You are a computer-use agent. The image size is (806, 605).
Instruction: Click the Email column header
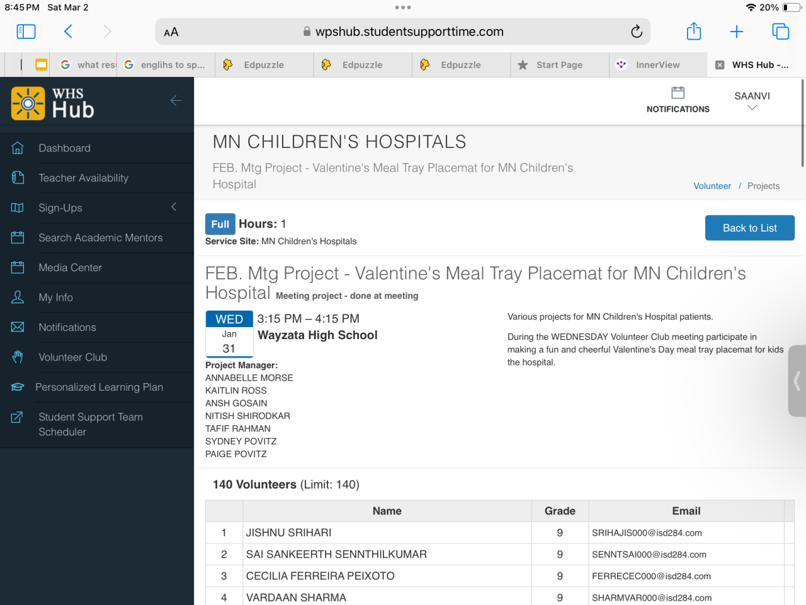(686, 511)
